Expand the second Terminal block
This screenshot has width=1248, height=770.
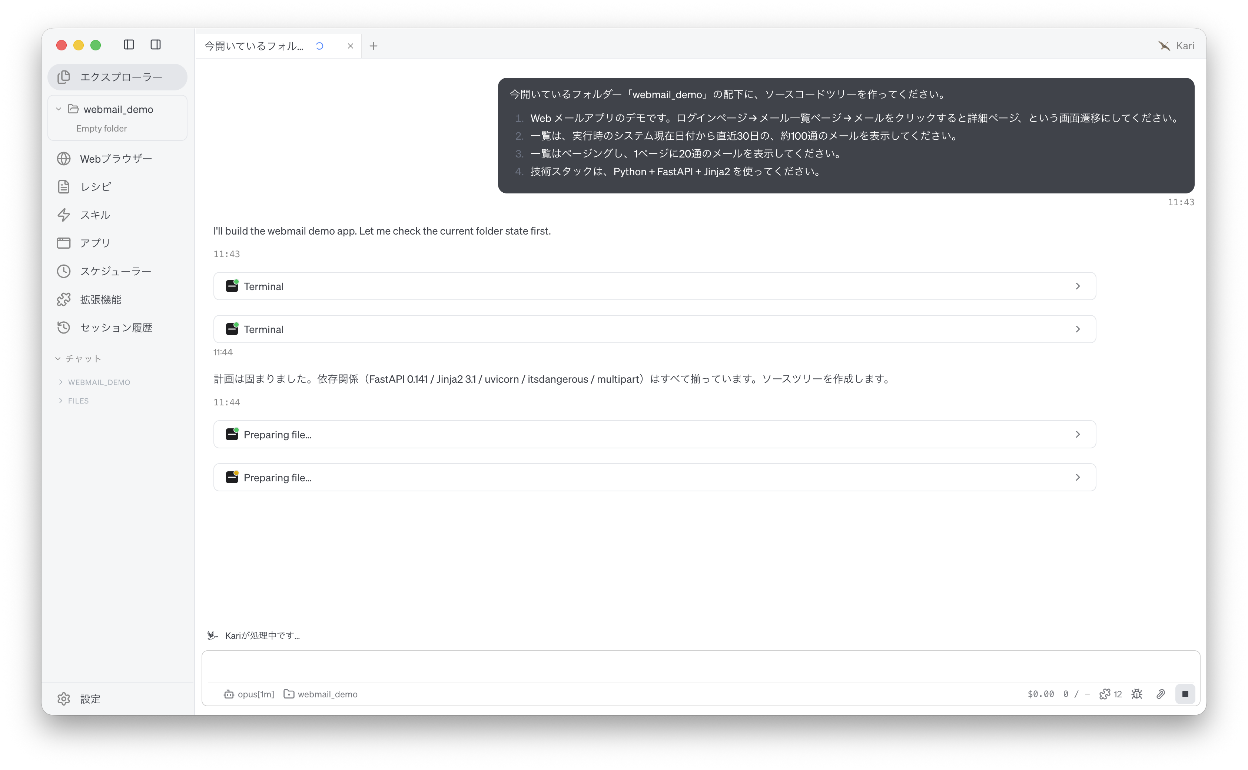pyautogui.click(x=654, y=329)
